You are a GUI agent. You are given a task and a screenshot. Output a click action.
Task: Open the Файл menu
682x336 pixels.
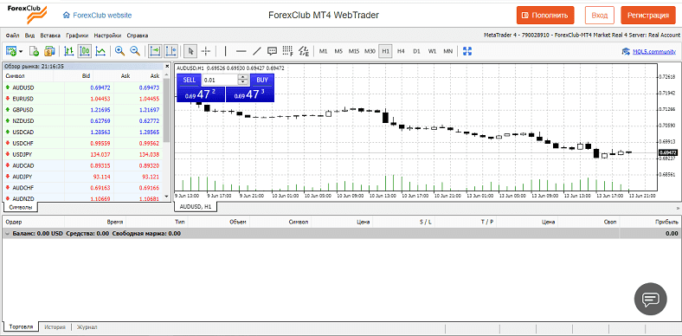13,36
